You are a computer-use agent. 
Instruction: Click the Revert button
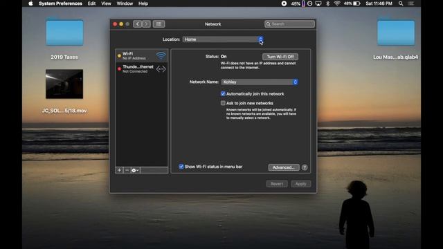(277, 184)
